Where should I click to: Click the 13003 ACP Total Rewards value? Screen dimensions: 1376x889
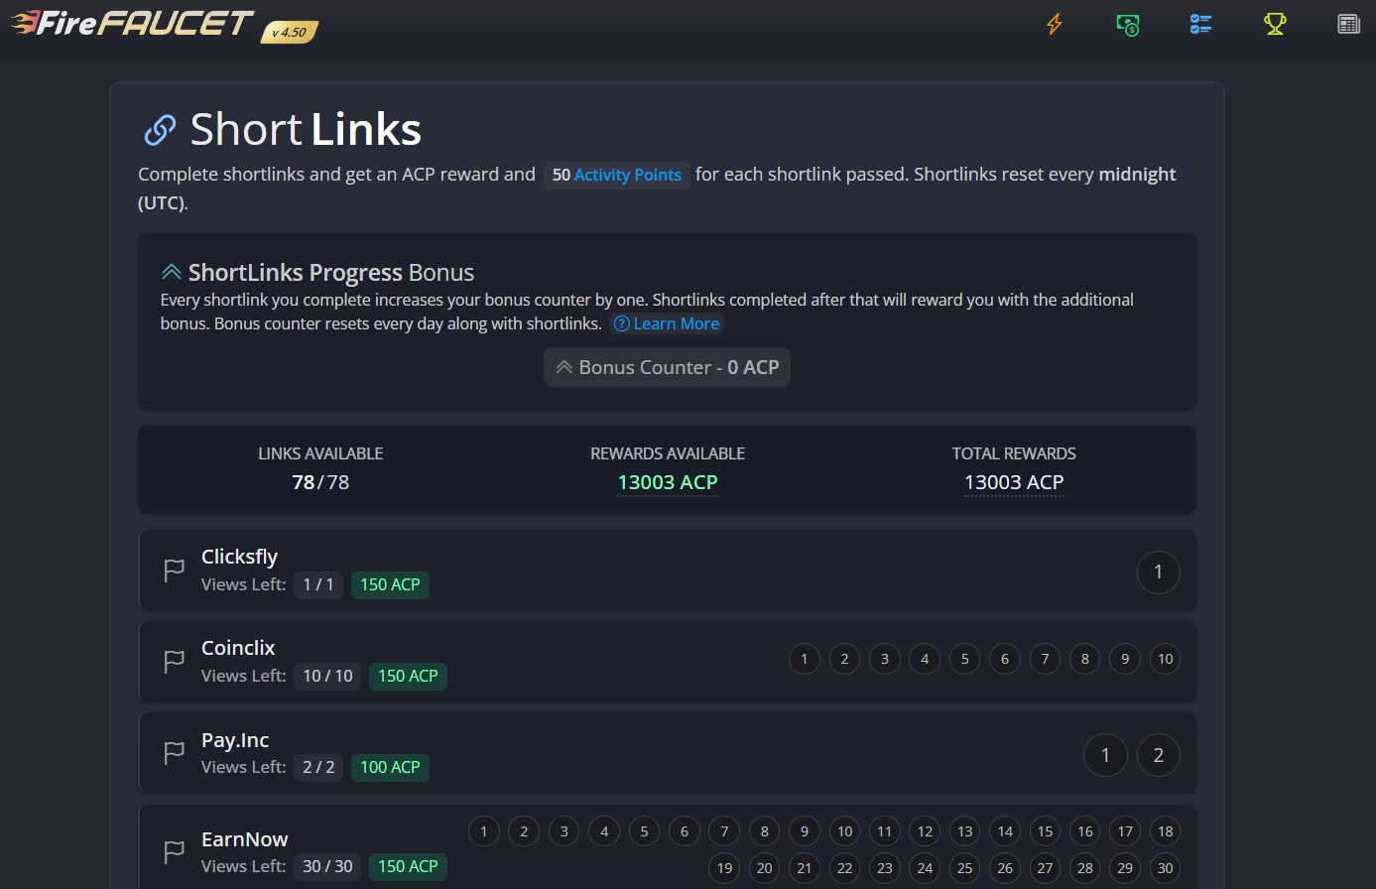[x=1014, y=482]
